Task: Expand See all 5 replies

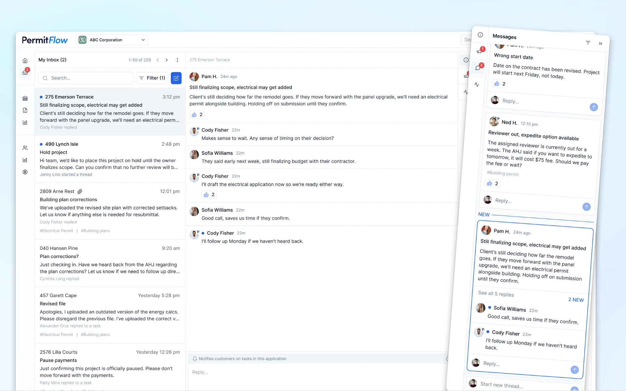Action: click(496, 294)
